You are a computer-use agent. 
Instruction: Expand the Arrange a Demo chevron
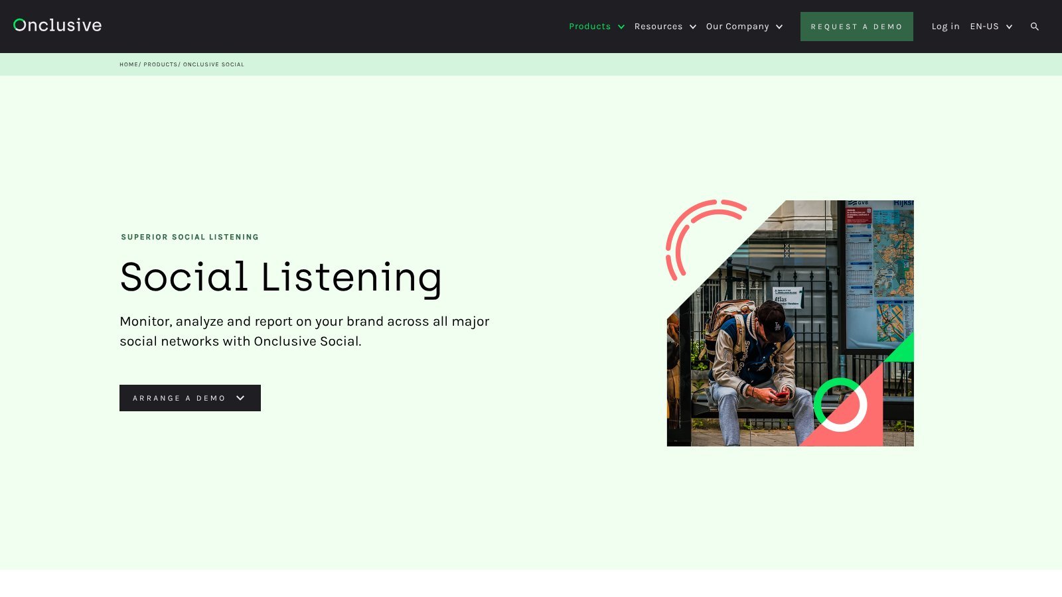pyautogui.click(x=240, y=398)
